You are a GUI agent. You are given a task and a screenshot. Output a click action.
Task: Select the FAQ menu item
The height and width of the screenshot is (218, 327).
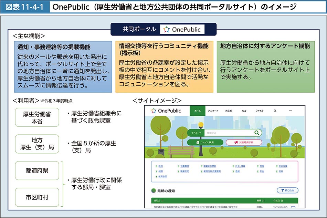pos(244,111)
